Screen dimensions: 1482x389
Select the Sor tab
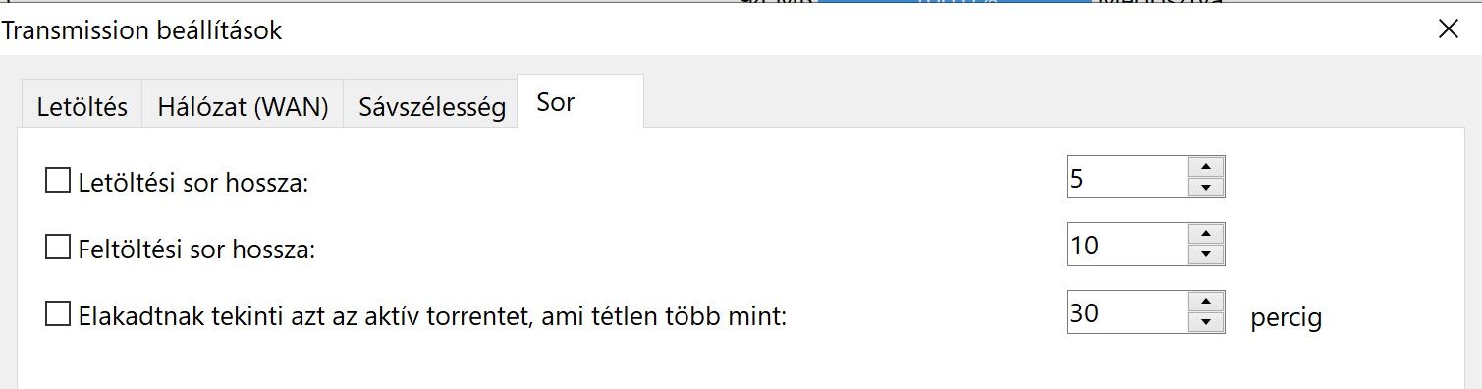tap(580, 102)
